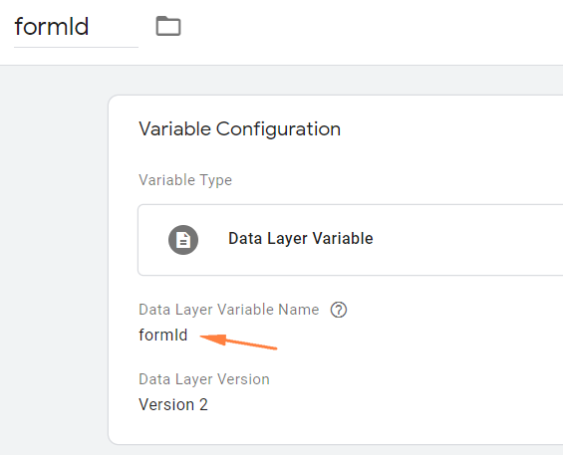The height and width of the screenshot is (455, 563).
Task: Click the orange arrow annotation
Action: point(238,341)
